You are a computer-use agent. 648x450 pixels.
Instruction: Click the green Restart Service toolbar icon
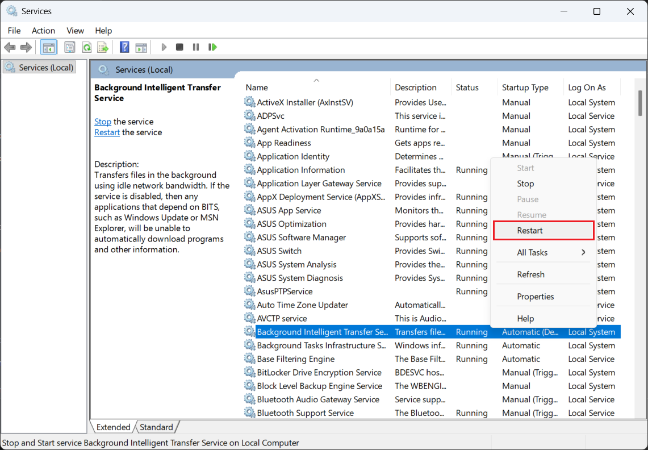point(212,47)
